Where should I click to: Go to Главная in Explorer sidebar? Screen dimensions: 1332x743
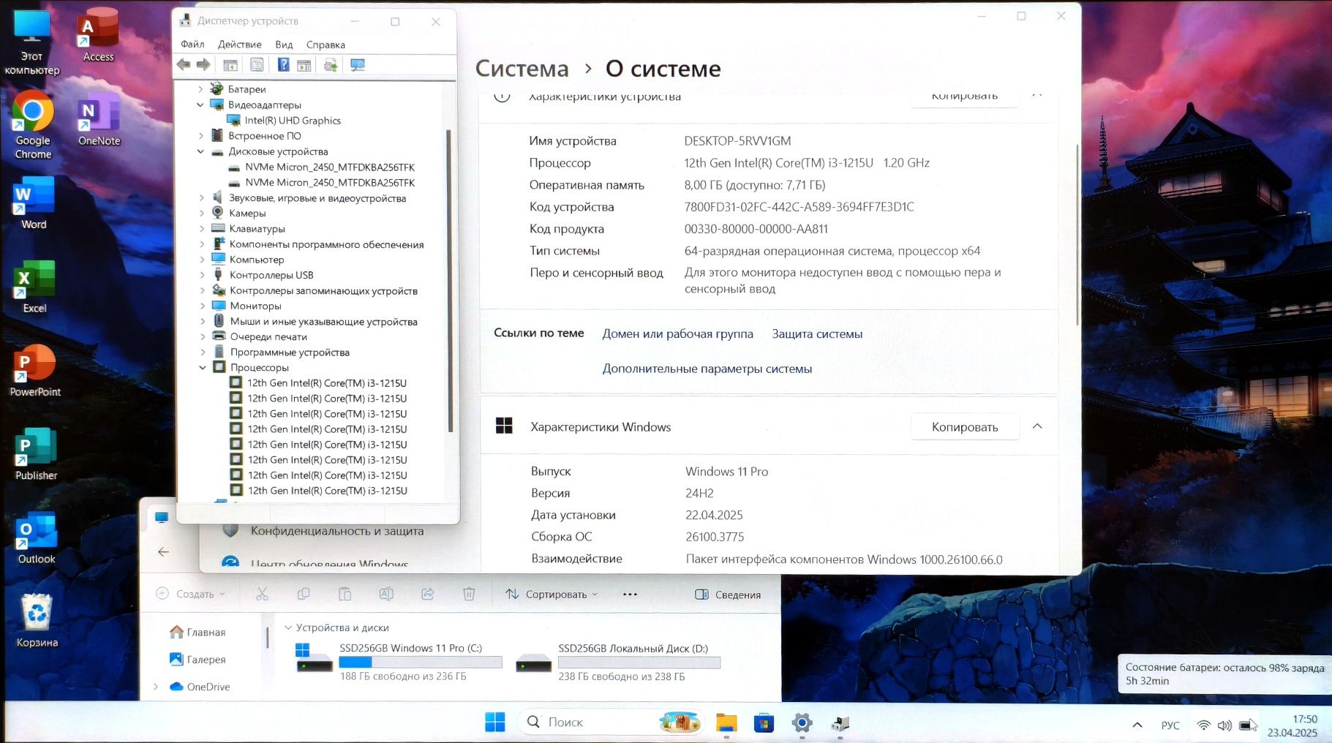point(197,632)
